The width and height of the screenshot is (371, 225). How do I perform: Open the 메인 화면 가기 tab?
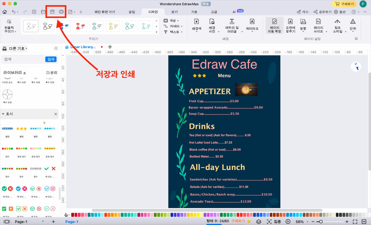pyautogui.click(x=105, y=12)
